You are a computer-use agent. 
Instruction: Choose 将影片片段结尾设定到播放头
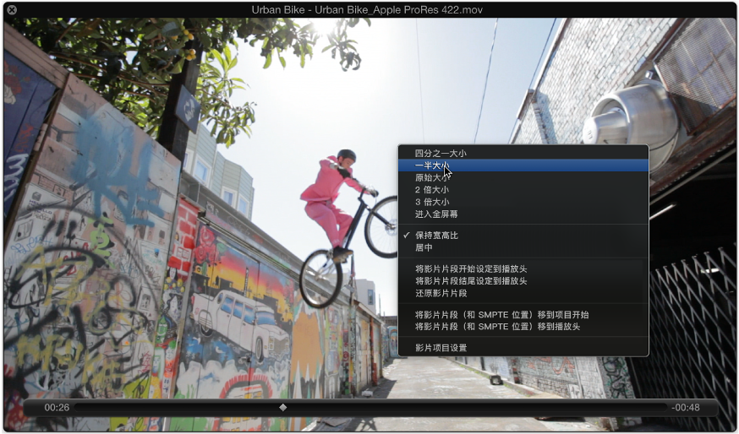click(x=523, y=281)
